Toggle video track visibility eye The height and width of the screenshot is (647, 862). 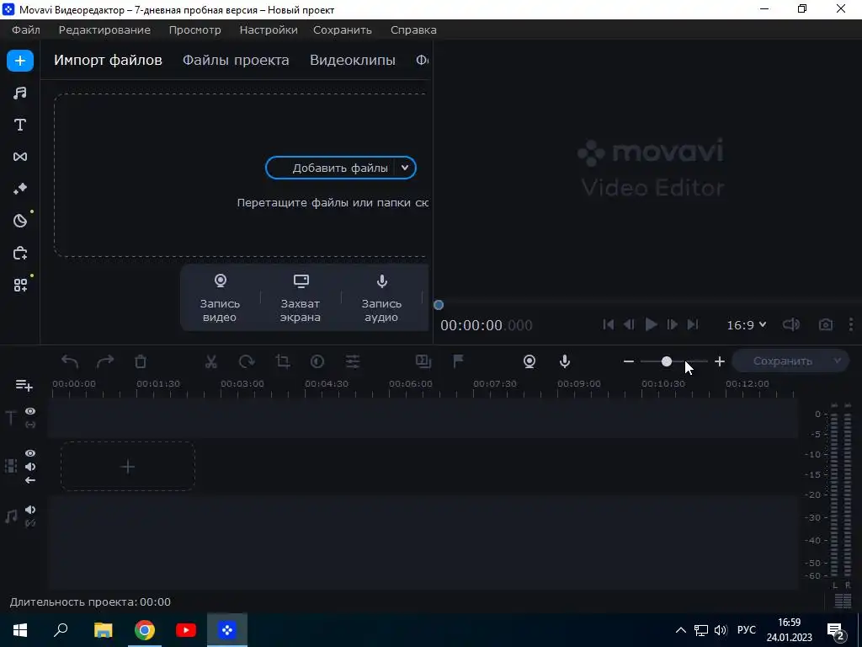coord(30,453)
